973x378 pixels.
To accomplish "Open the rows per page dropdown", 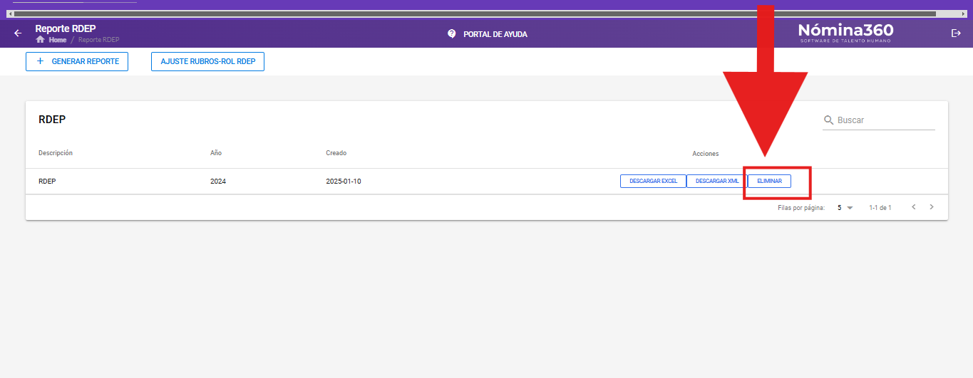I will coord(845,208).
